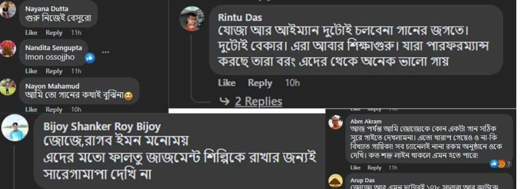The image size is (527, 189).
Task: Open Bijoy Shanker Roy Bijoy's avatar
Action: point(15,127)
